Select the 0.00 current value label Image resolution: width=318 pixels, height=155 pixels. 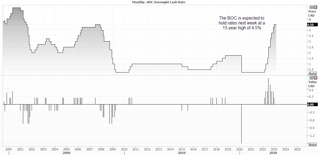click(x=313, y=105)
